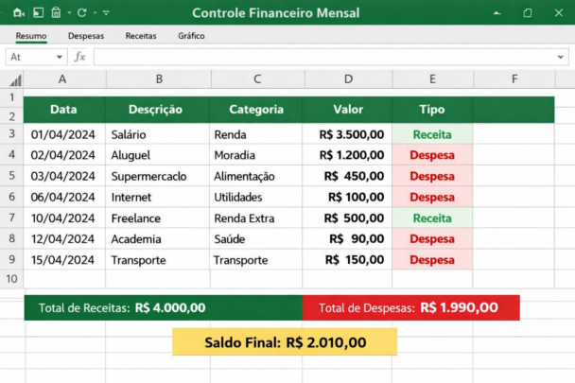Select row 7 header
This screenshot has width=575, height=383.
pyautogui.click(x=12, y=218)
